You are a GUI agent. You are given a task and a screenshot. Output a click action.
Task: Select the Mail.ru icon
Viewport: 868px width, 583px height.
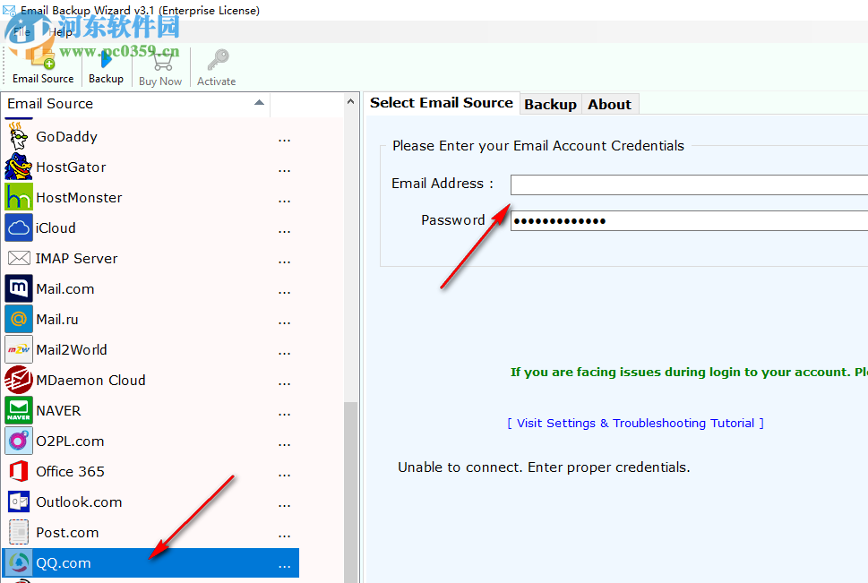point(18,319)
